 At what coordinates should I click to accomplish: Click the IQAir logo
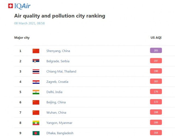[x=19, y=6]
